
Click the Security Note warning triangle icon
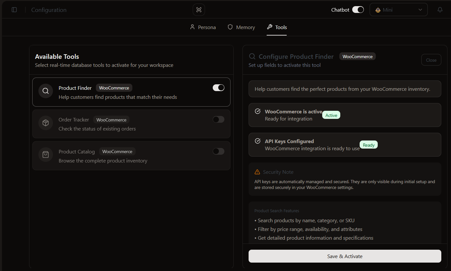(x=257, y=172)
